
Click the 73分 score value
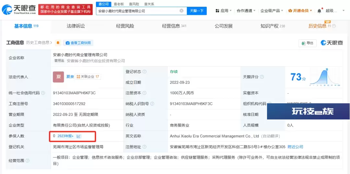298,77
